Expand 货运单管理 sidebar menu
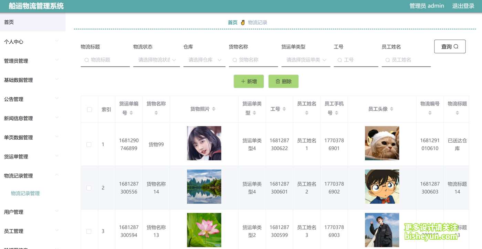 pyautogui.click(x=33, y=156)
